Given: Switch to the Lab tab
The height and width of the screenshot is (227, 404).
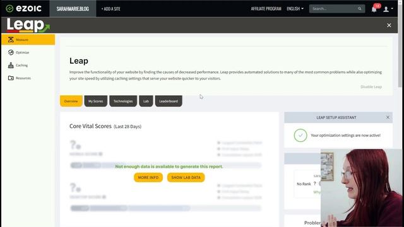Looking at the screenshot, I should 146,101.
